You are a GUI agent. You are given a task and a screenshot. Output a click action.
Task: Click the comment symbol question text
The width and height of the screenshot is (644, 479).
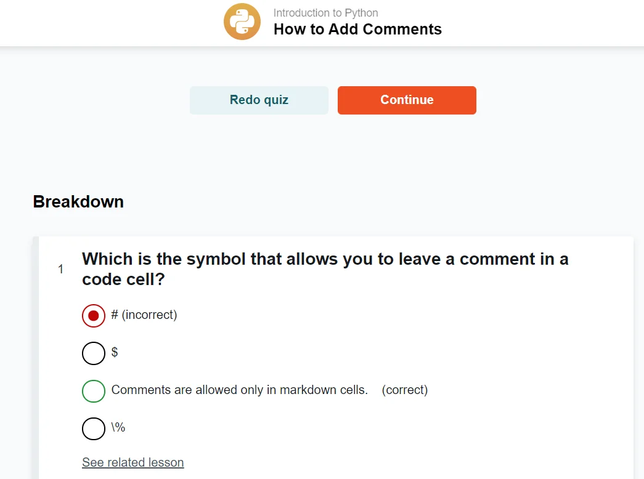point(325,269)
